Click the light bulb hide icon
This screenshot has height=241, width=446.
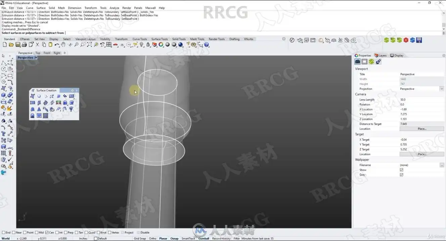(x=141, y=45)
